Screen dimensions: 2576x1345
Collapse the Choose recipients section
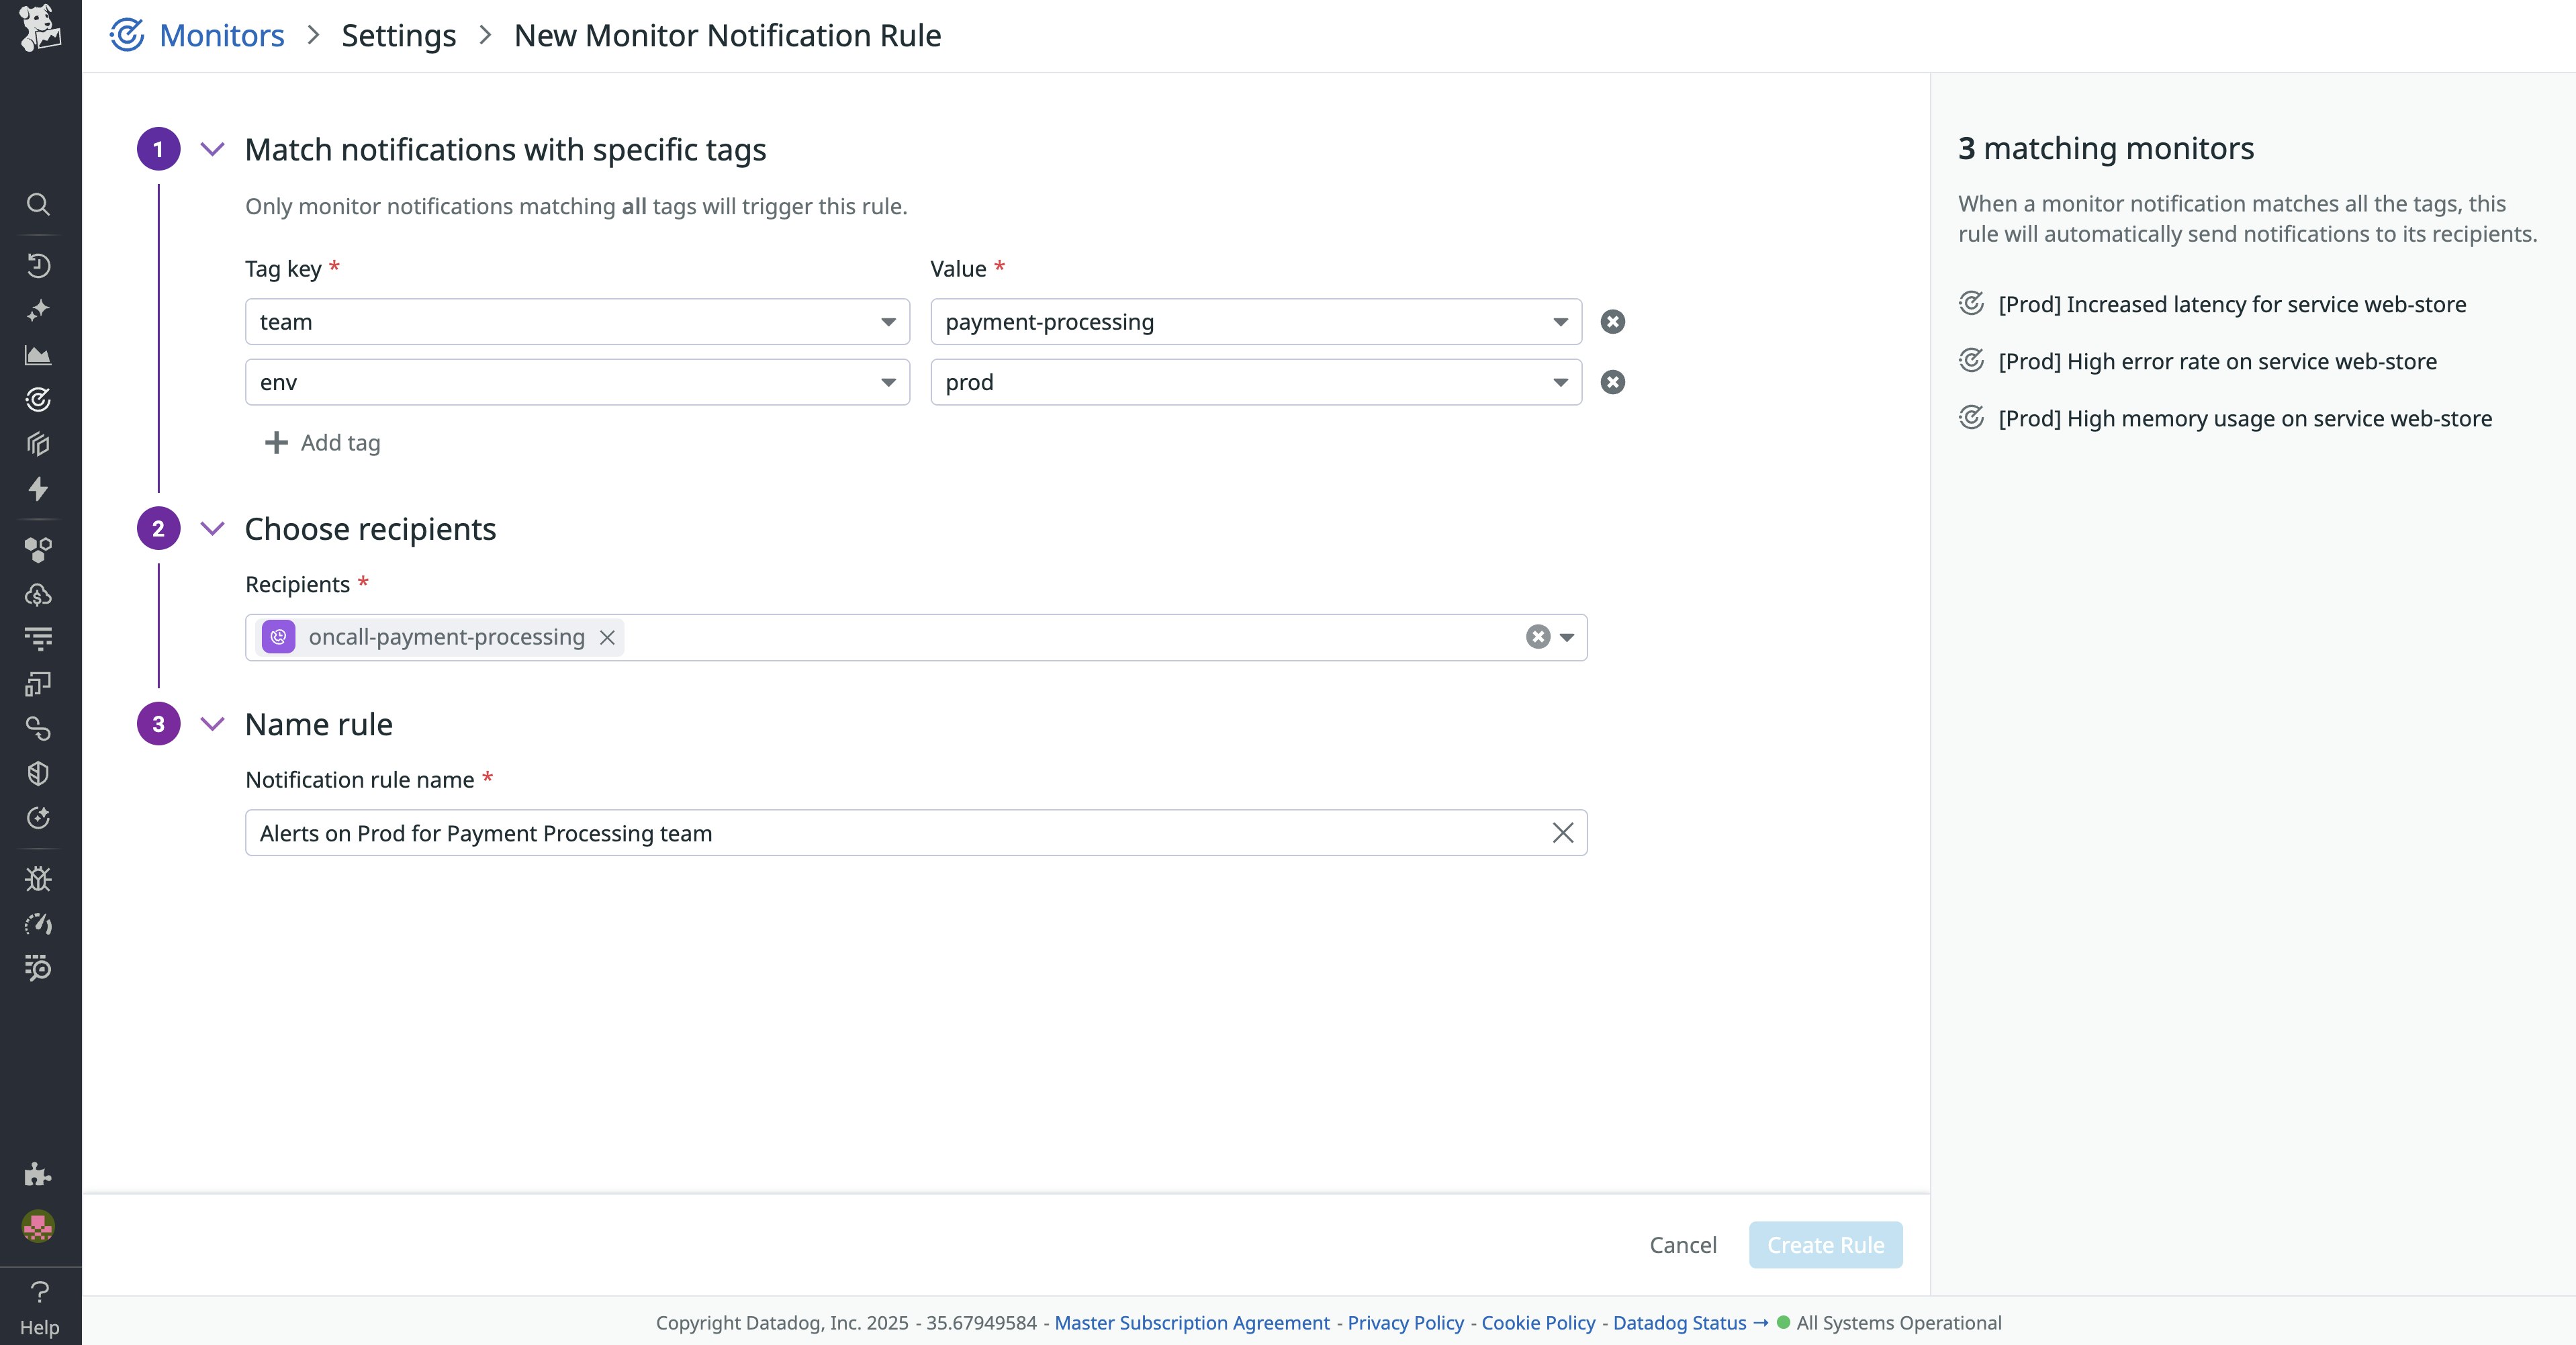point(212,528)
